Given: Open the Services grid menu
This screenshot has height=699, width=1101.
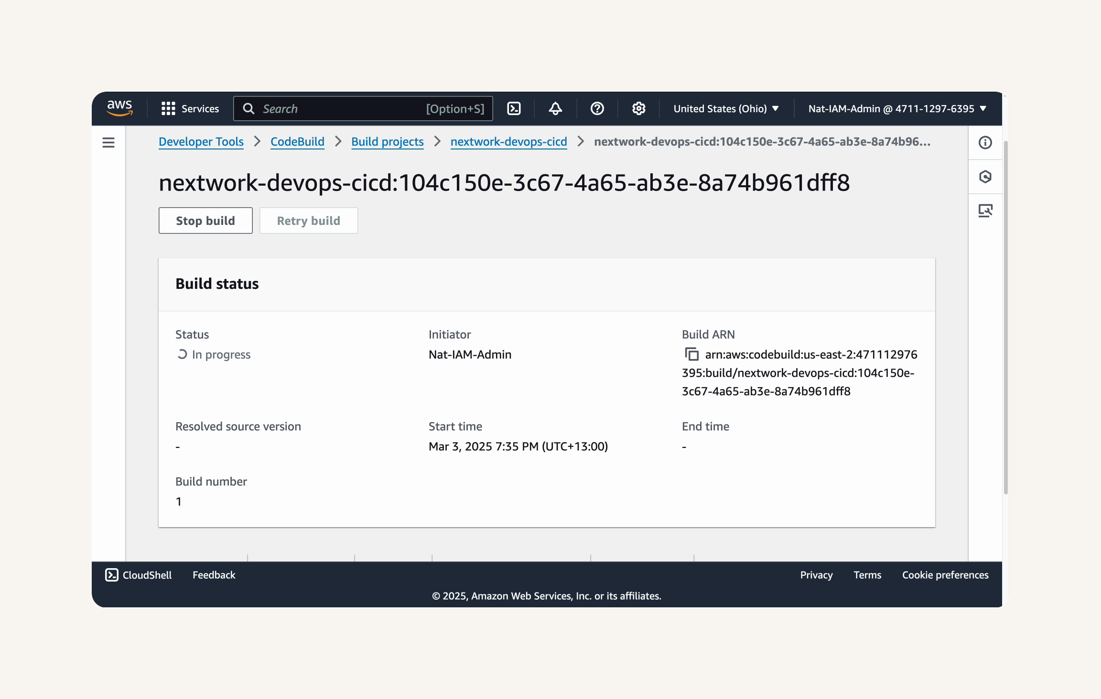Looking at the screenshot, I should tap(190, 108).
